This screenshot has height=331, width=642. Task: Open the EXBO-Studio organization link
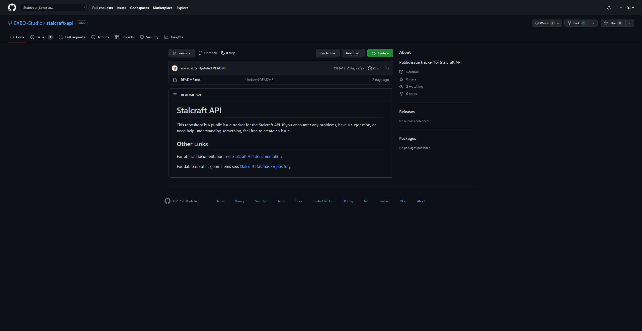(28, 23)
